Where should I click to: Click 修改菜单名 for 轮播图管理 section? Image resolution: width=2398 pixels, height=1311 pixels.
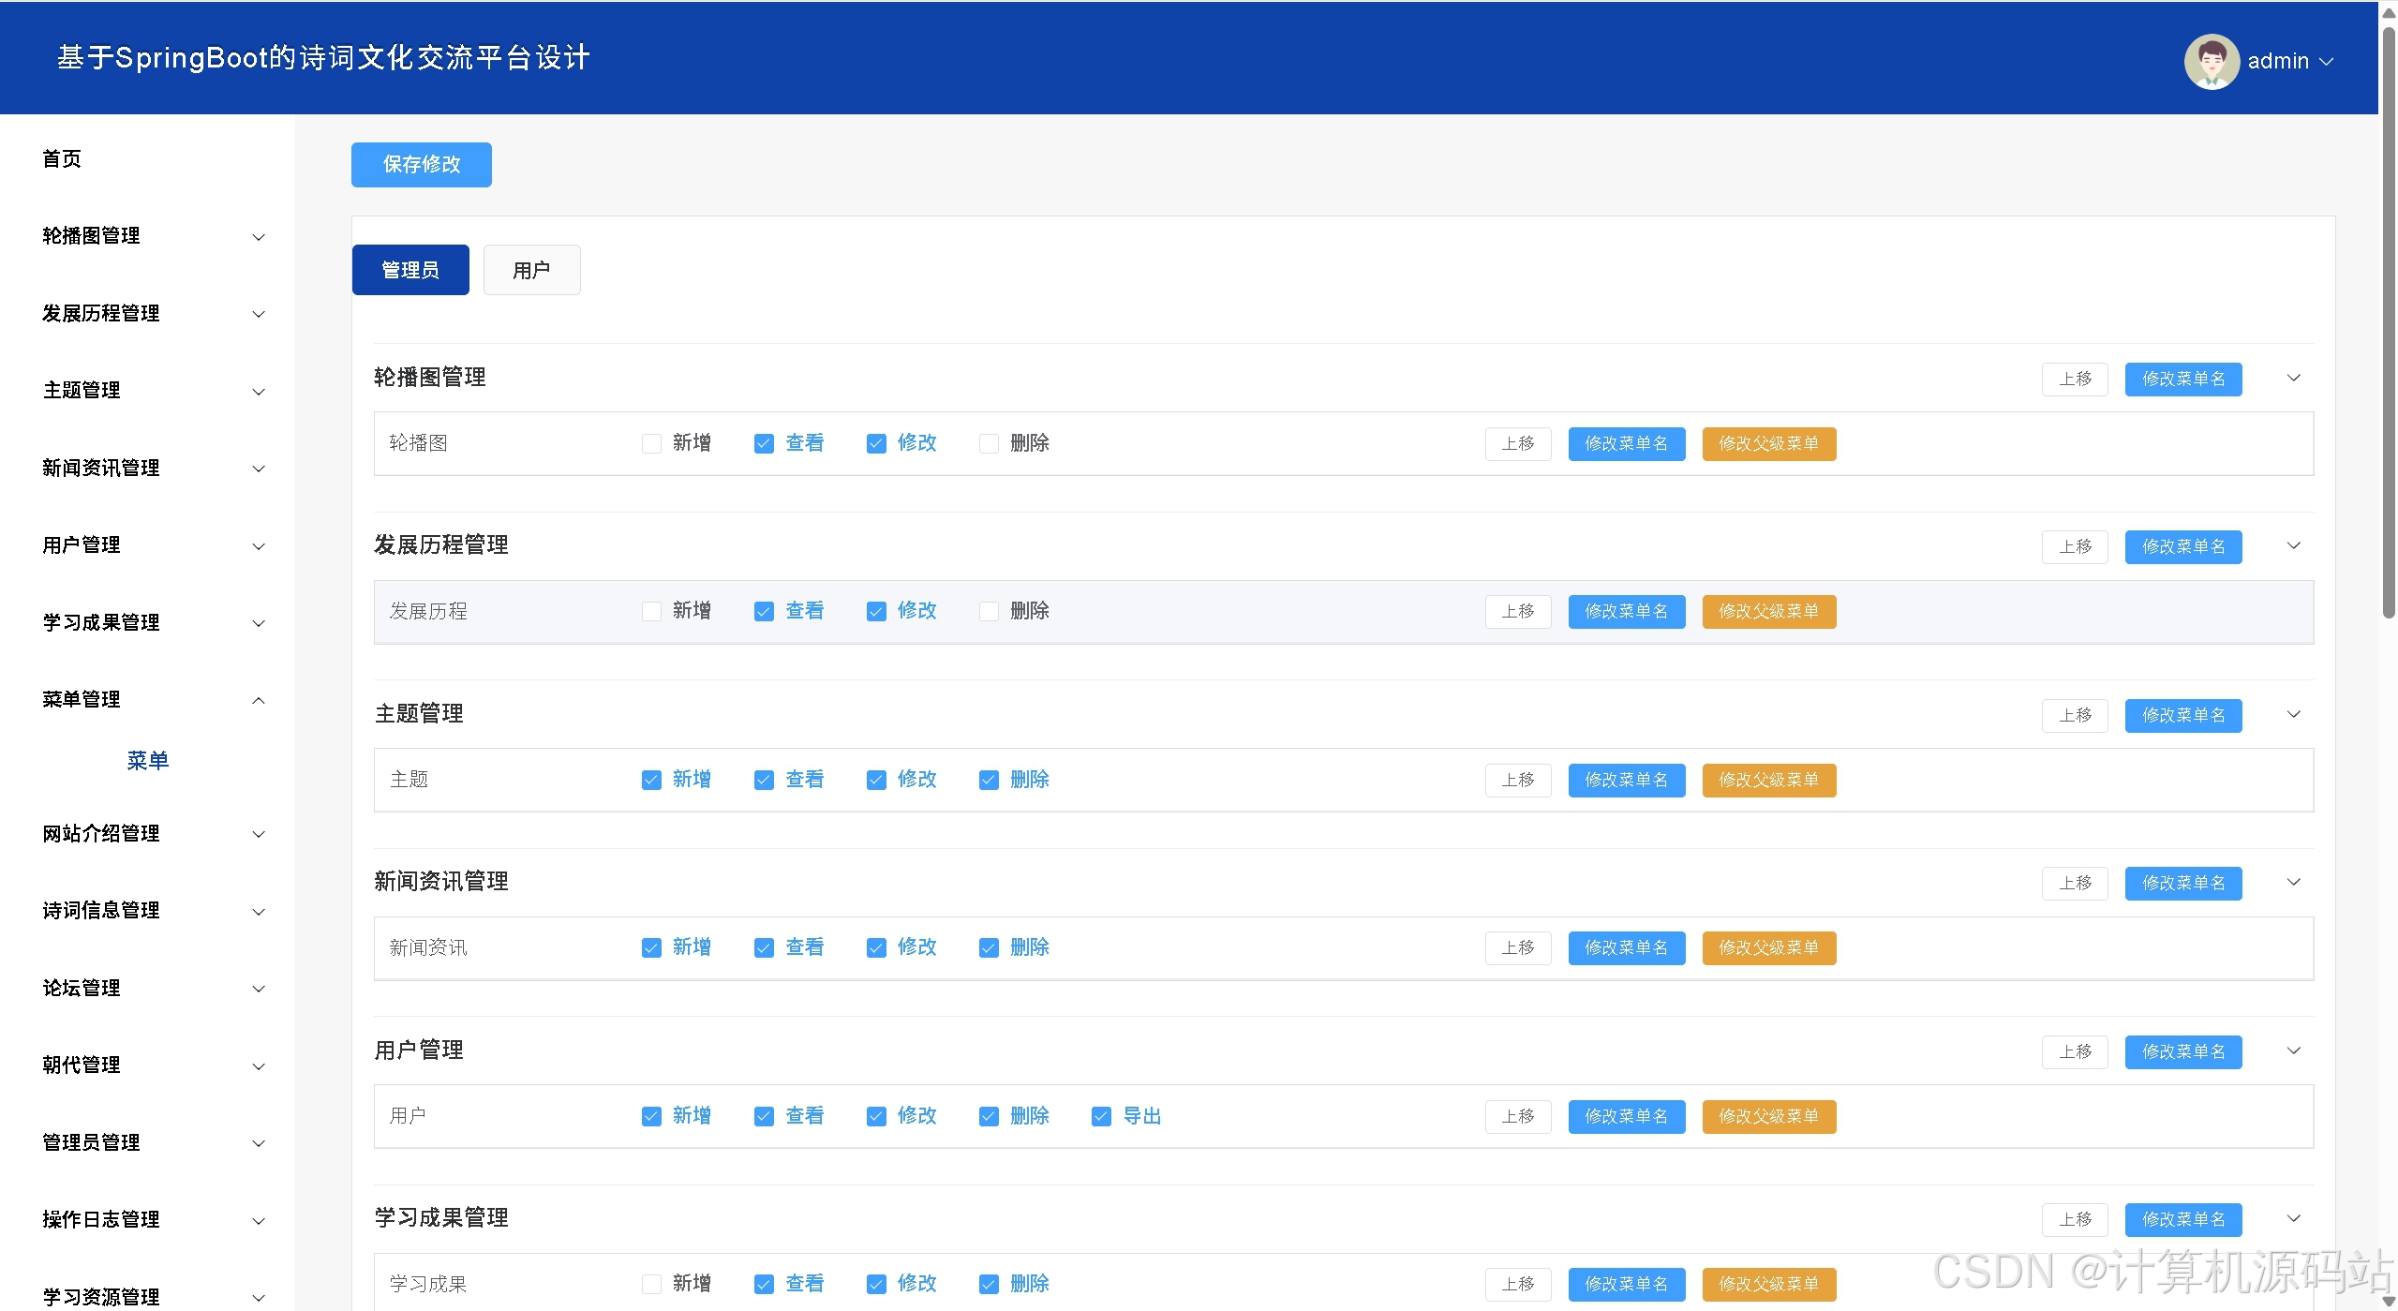click(x=2183, y=379)
